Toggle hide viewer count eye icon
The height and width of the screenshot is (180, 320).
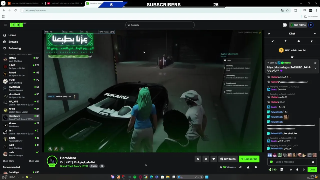(x=256, y=167)
